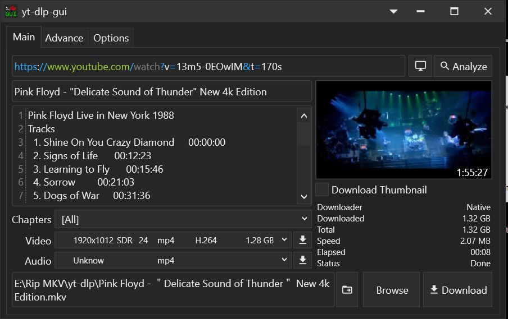Click the Downloader value 'Native'
Screen dimensions: 508x319
click(x=478, y=207)
